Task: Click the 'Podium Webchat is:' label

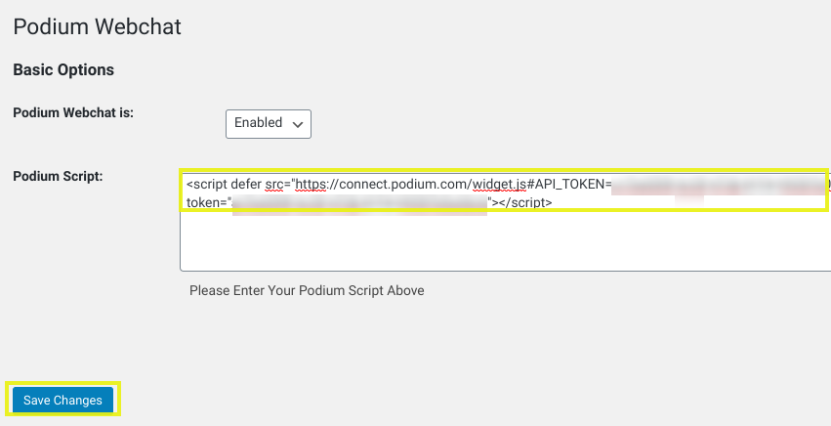Action: (x=73, y=113)
